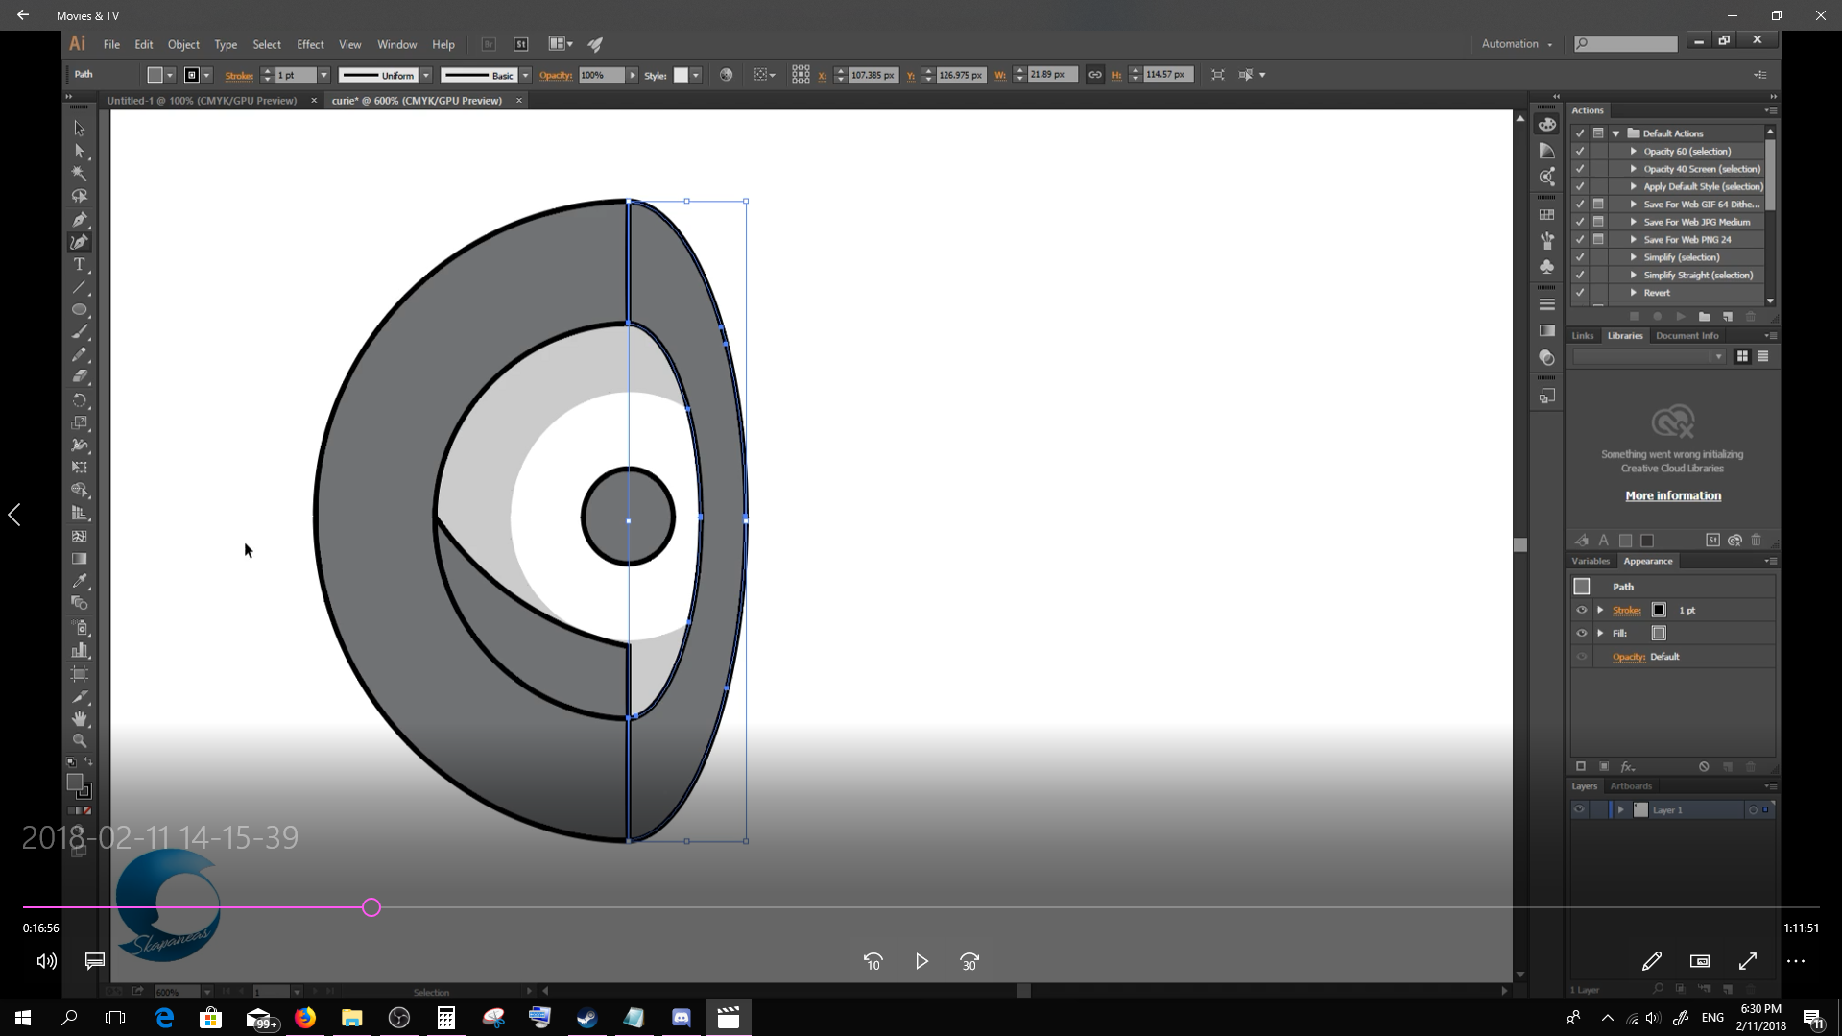The image size is (1842, 1036).
Task: Select the Eyedropper tool
Action: click(80, 581)
